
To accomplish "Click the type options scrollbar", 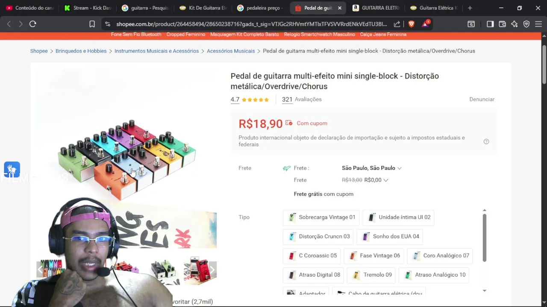I will 484,237.
